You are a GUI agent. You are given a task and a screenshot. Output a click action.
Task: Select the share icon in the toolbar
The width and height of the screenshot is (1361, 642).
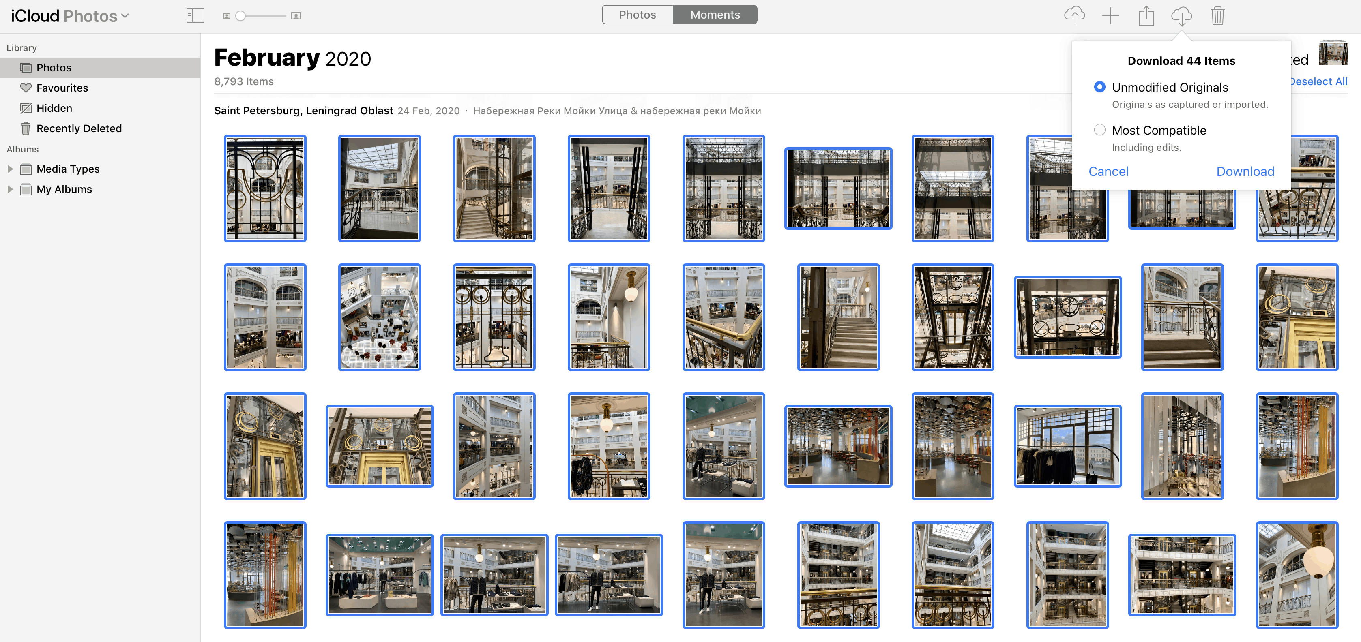[x=1146, y=16]
